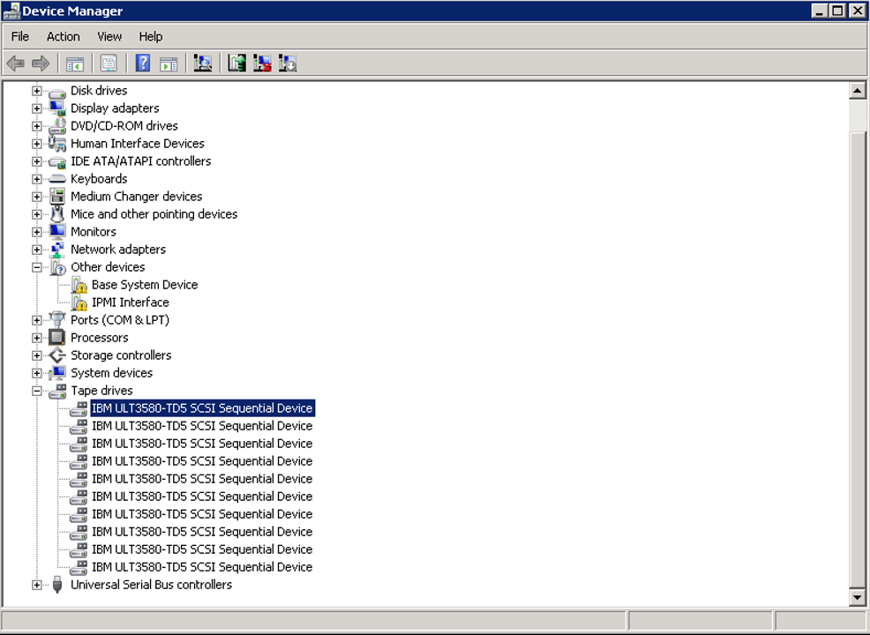Maximize the Device Manager window
This screenshot has width=870, height=635.
tap(838, 11)
